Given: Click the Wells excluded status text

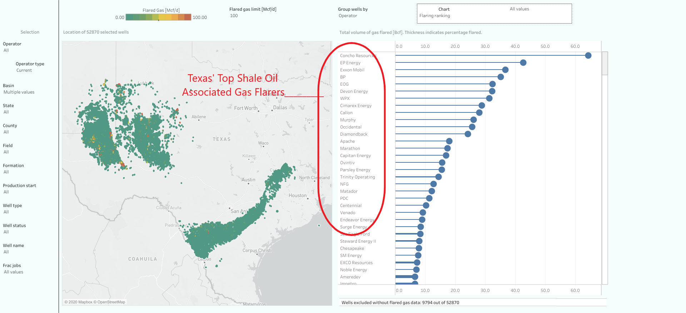Looking at the screenshot, I should click(400, 303).
